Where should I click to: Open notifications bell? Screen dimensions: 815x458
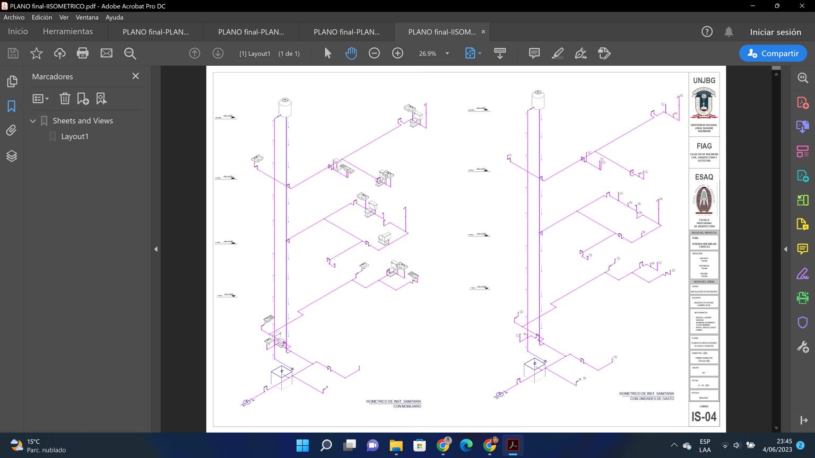[x=729, y=32]
